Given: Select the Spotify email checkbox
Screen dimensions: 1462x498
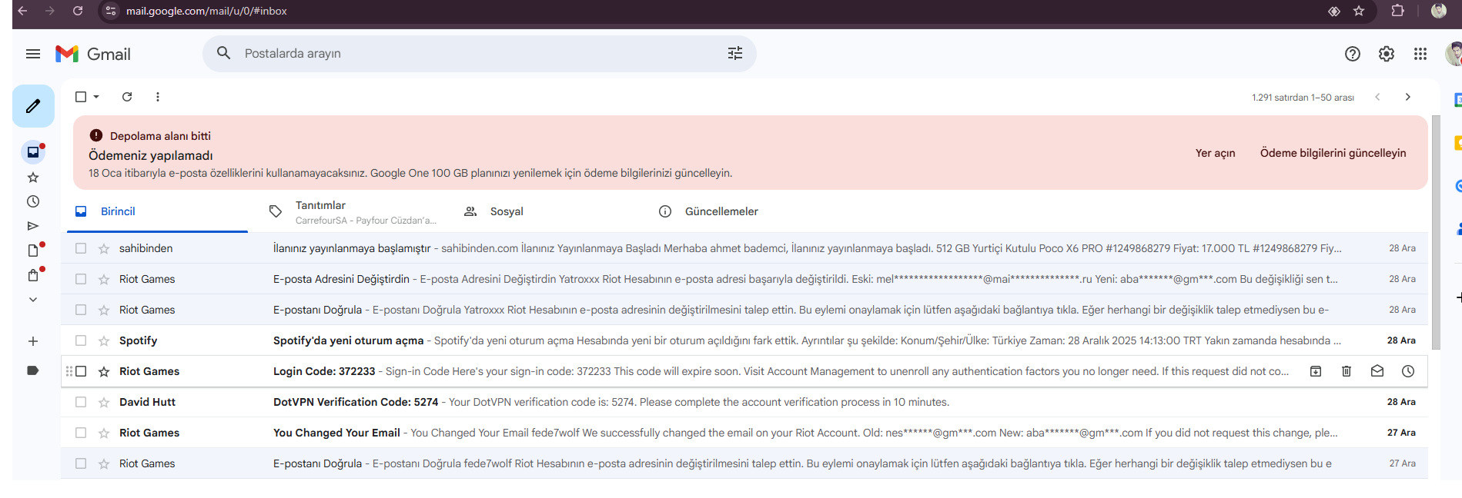Looking at the screenshot, I should coord(81,340).
